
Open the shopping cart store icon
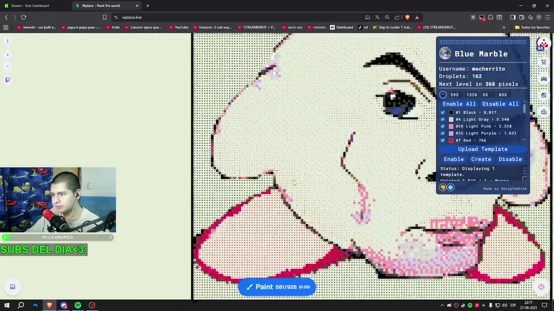(544, 62)
